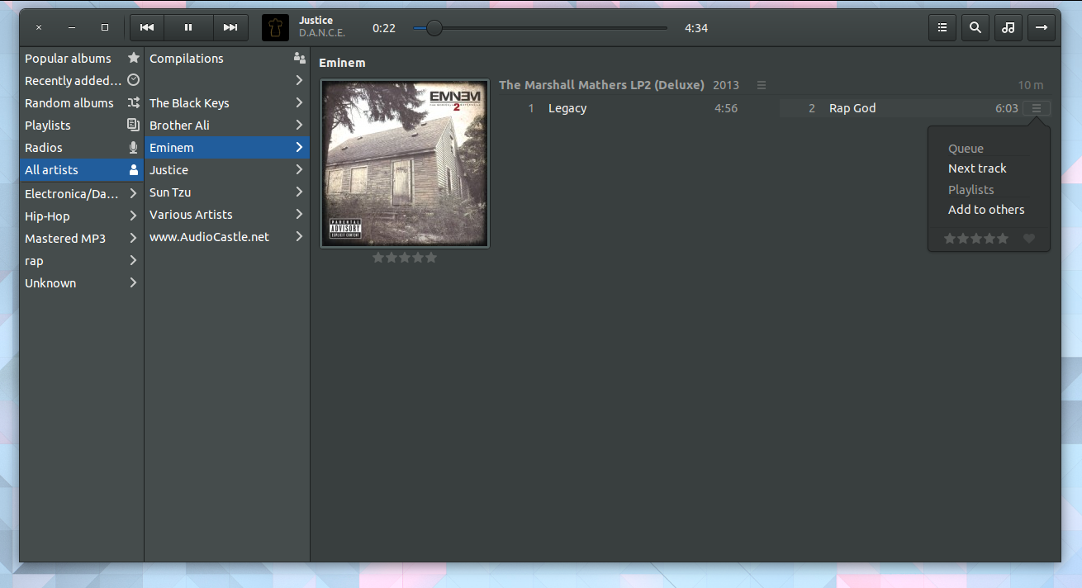Expand the Brother Ali artist chevron
Screen dimensions: 1082x588
coord(299,125)
